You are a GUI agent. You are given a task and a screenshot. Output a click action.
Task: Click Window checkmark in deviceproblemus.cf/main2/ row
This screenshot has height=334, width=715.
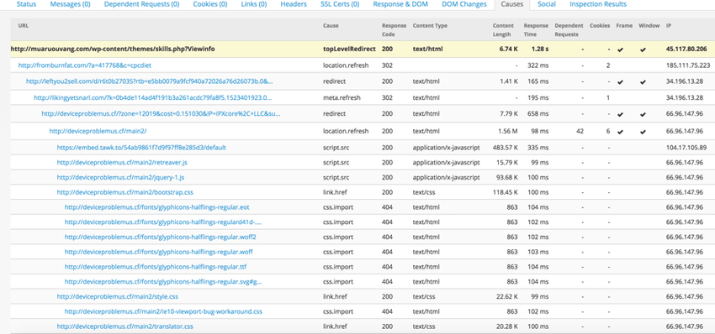[x=643, y=132]
